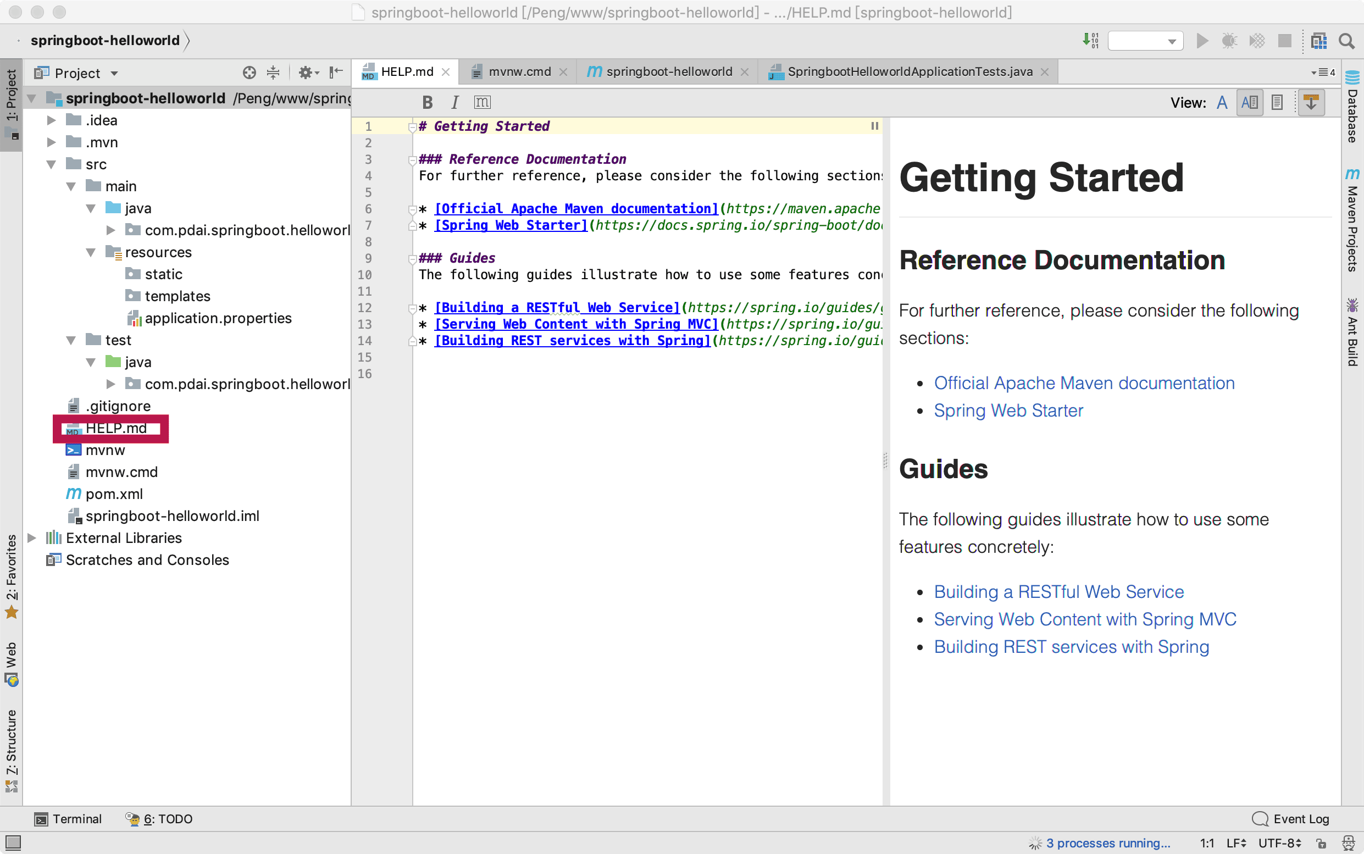Open the run configuration dropdown
1364x854 pixels.
[1145, 41]
